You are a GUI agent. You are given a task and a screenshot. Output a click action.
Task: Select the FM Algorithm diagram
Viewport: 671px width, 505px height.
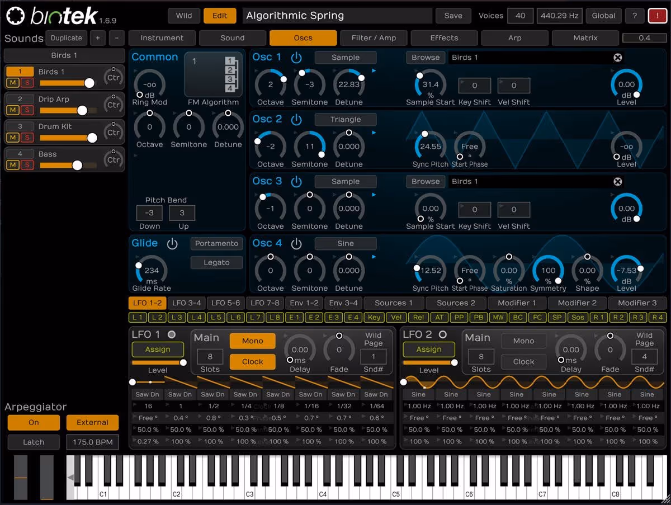213,74
